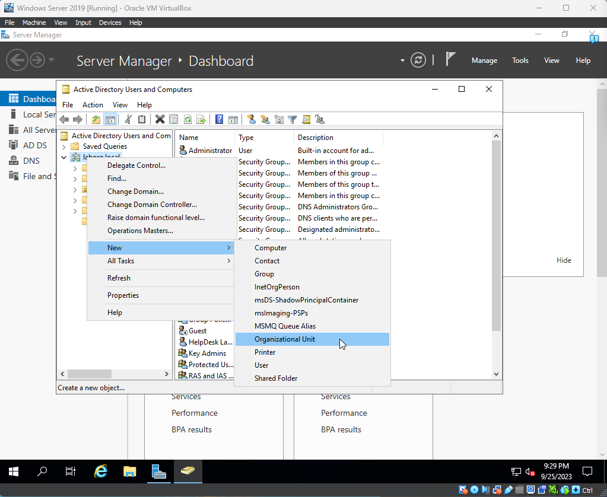This screenshot has height=497, width=607.
Task: Choose Group in the New submenu
Action: [x=313, y=273]
